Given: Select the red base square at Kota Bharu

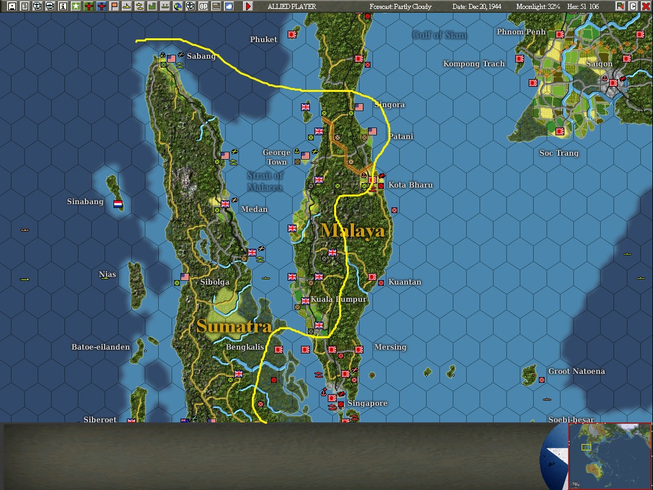Looking at the screenshot, I should point(381,186).
